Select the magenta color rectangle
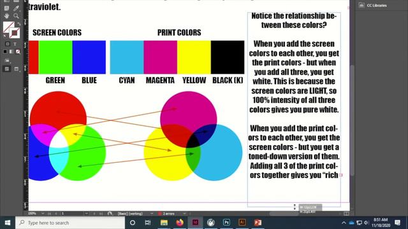Screen dimensions: 408x229 pyautogui.click(x=161, y=57)
